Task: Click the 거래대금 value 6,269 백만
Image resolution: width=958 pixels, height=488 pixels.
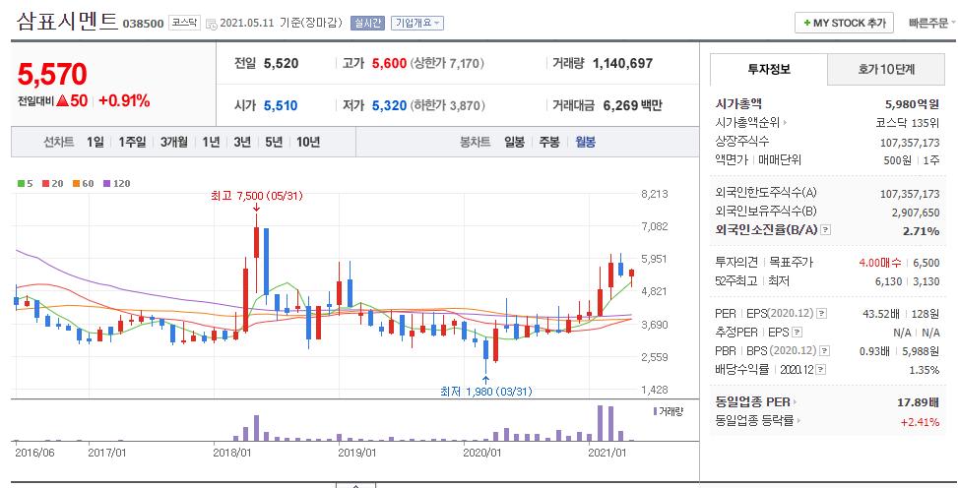Action: tap(632, 105)
